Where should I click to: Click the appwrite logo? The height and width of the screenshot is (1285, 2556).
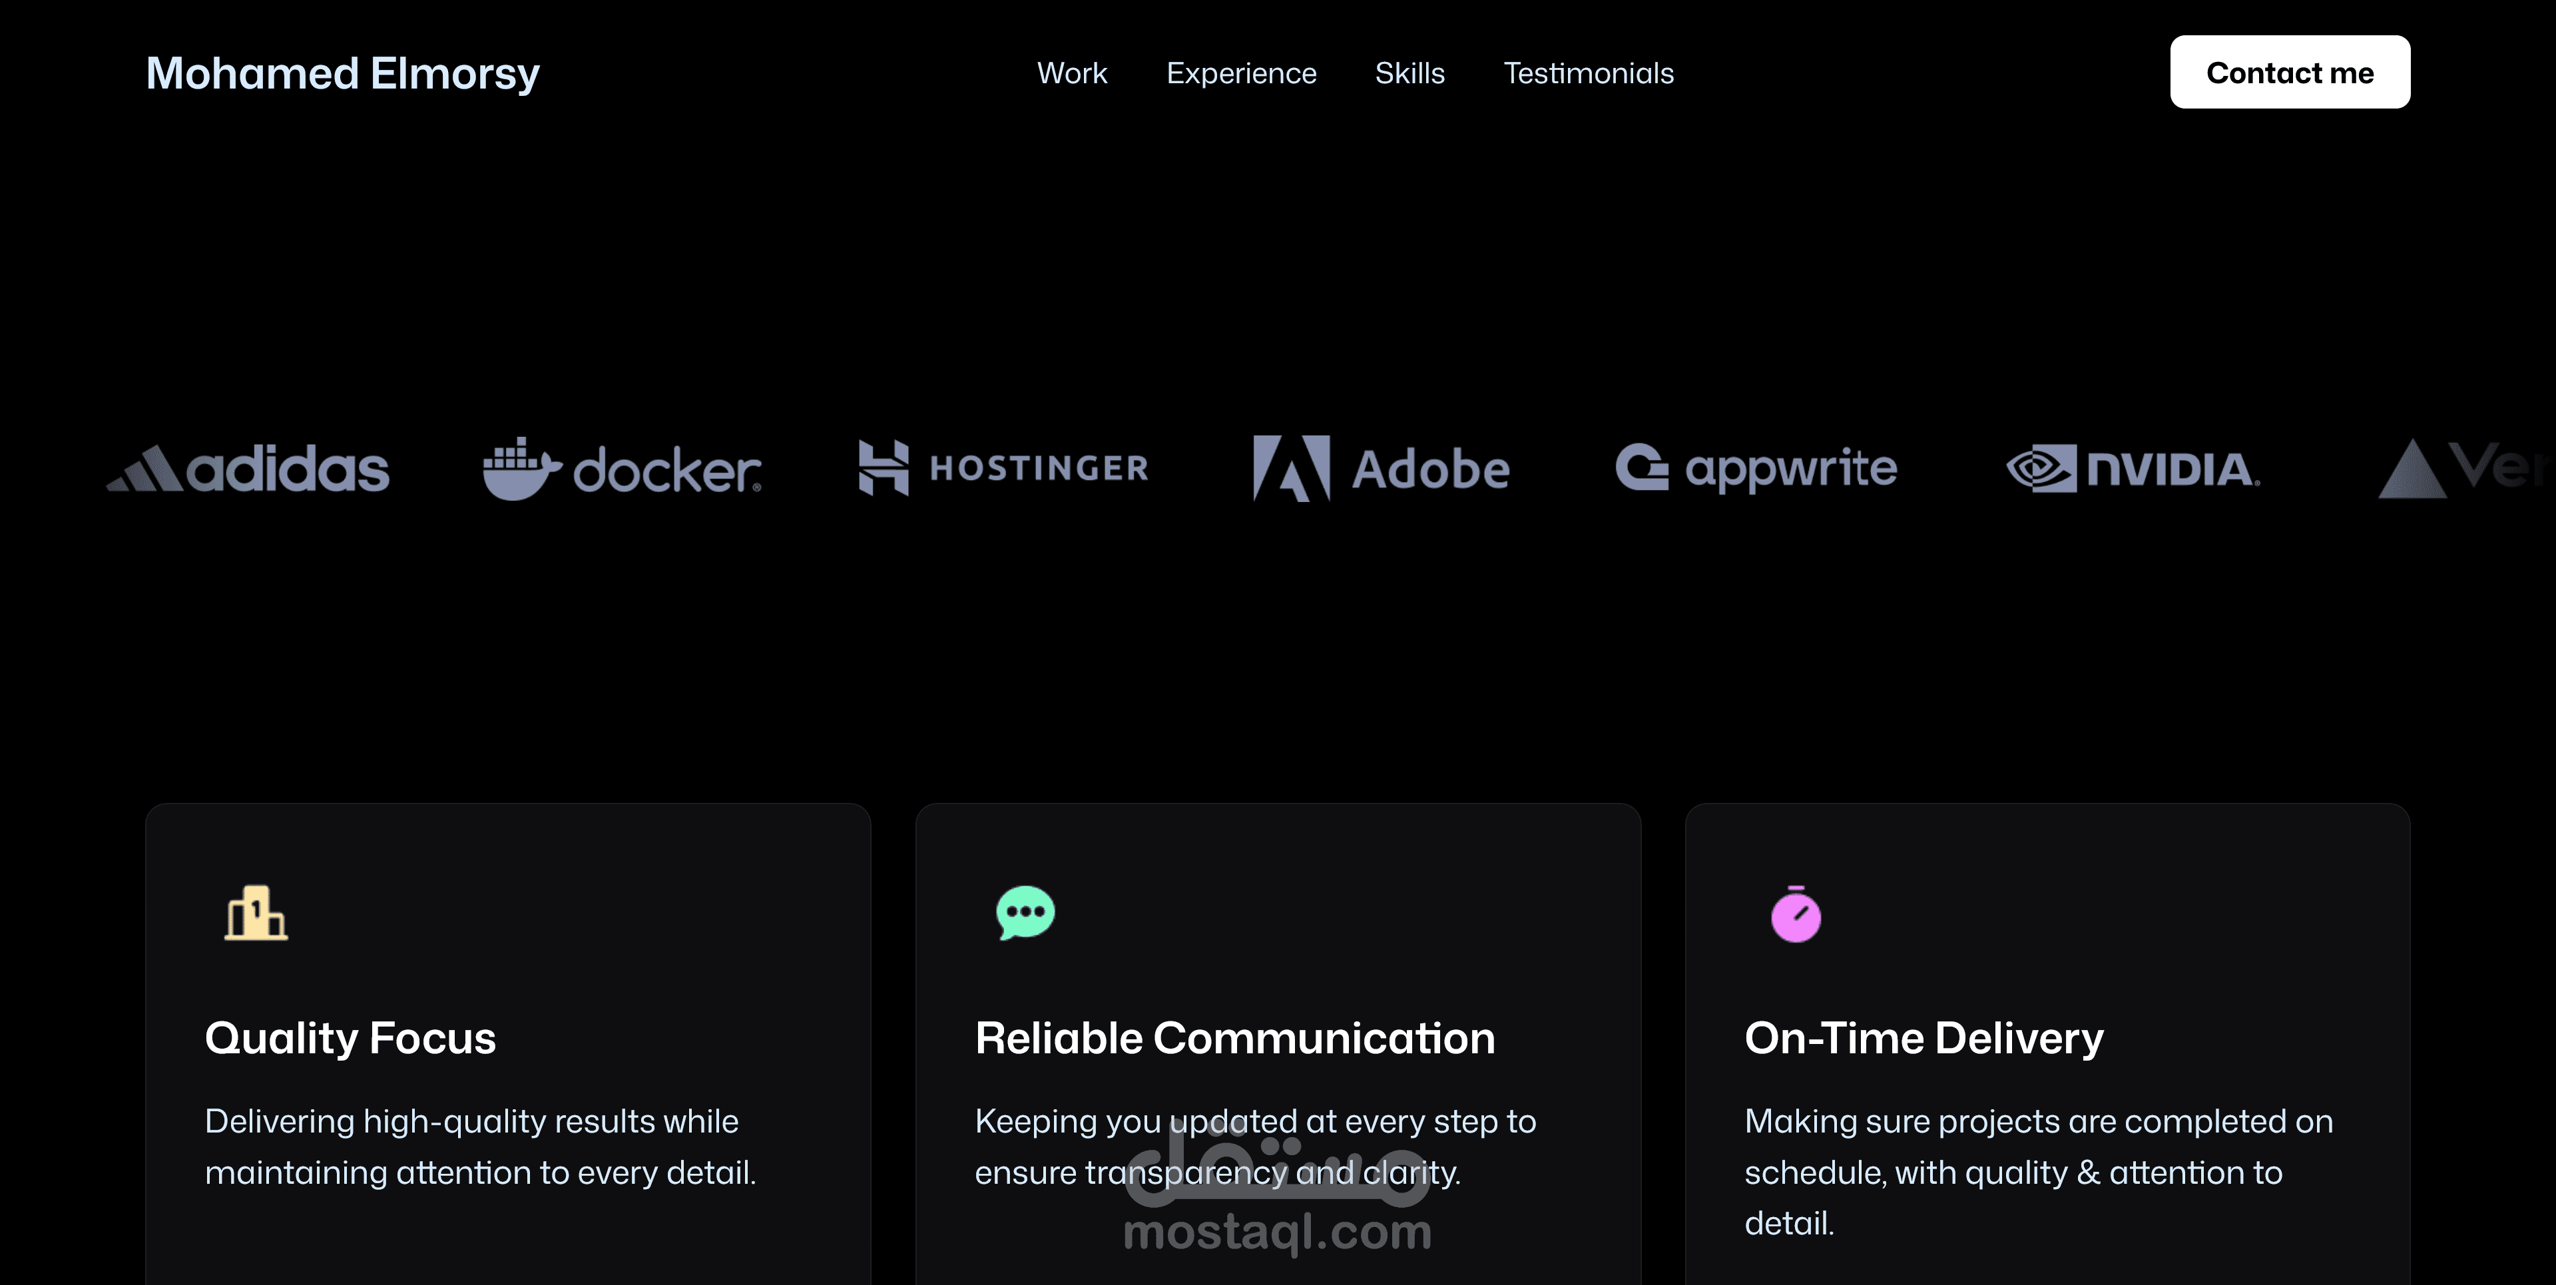pos(1756,468)
